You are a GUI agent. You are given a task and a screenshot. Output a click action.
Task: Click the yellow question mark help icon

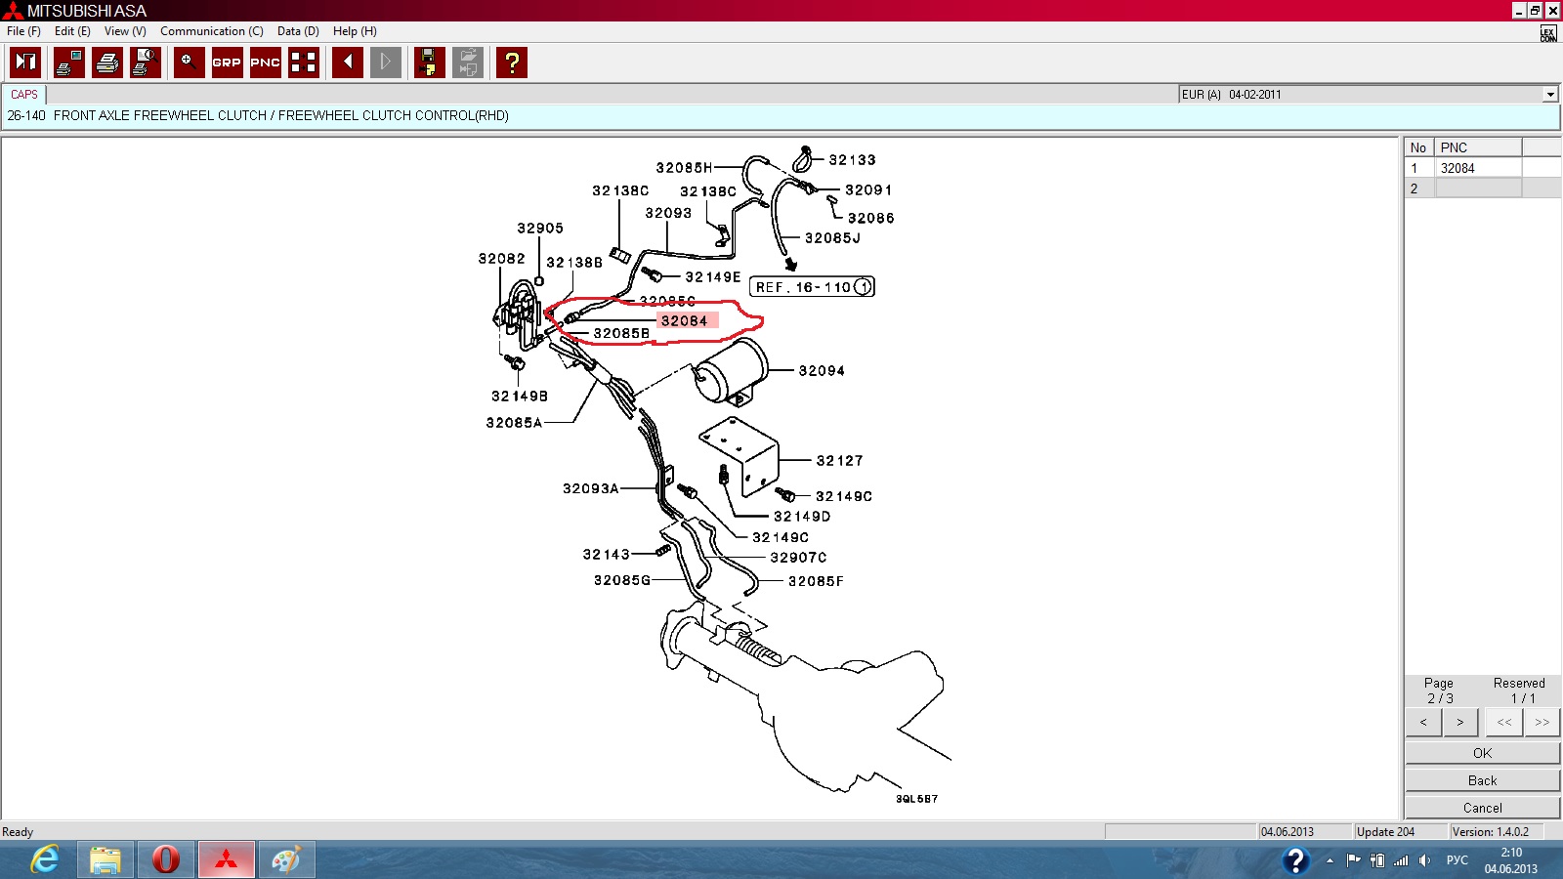tap(512, 63)
